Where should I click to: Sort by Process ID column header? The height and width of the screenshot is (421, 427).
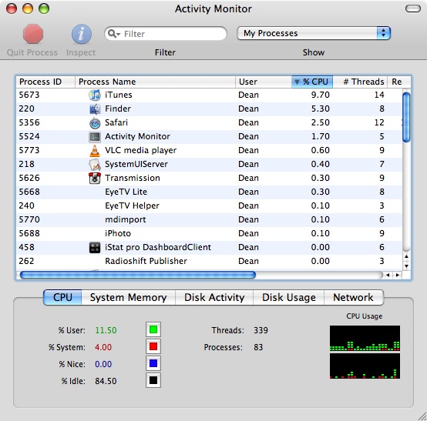click(45, 82)
